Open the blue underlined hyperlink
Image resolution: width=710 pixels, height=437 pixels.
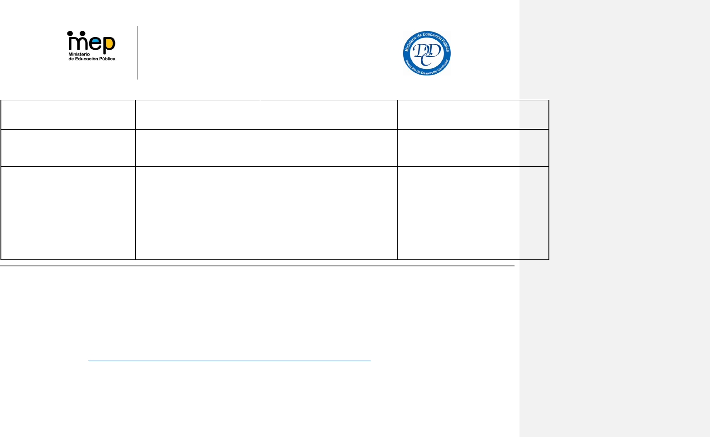229,360
